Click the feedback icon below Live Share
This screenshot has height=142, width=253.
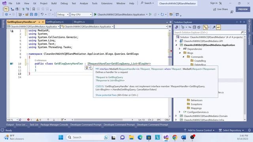[x=232, y=12]
